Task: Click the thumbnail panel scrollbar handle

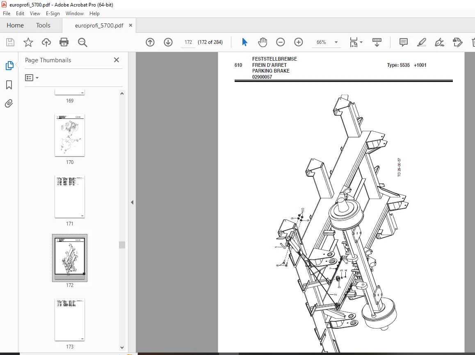Action: pos(122,245)
